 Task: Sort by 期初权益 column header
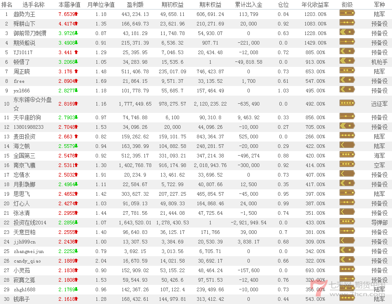pyautogui.click(x=172, y=5)
